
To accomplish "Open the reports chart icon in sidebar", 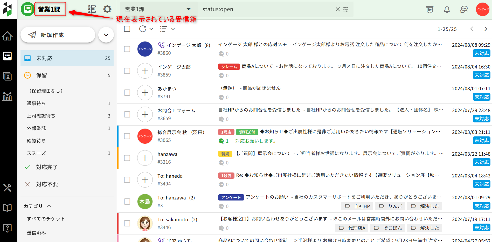I will click(x=7, y=96).
